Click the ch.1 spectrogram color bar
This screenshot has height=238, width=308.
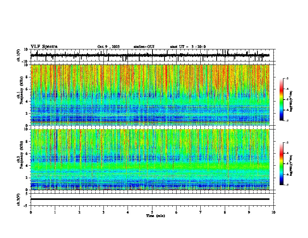pyautogui.click(x=282, y=100)
